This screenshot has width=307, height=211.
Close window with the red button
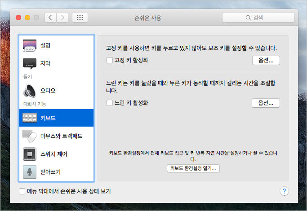pos(18,18)
